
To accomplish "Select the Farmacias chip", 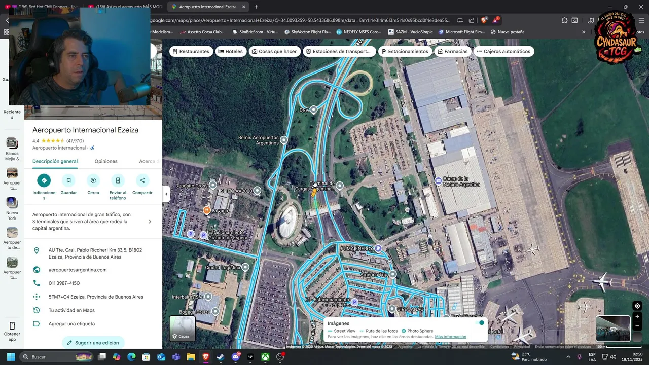I will (x=452, y=51).
